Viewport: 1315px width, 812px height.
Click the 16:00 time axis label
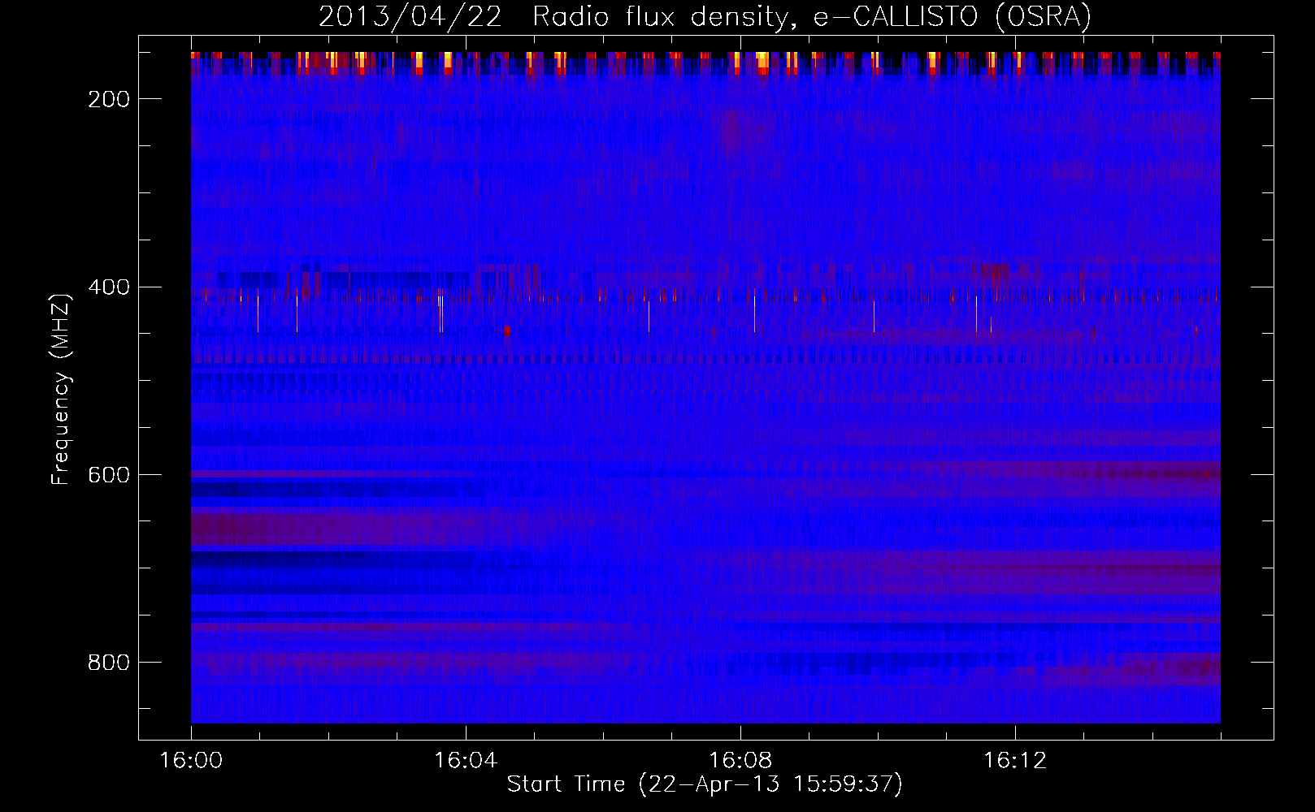coord(191,761)
